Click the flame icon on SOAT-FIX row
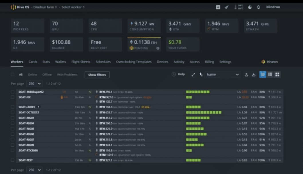The height and width of the screenshot is (174, 303). click(x=62, y=97)
